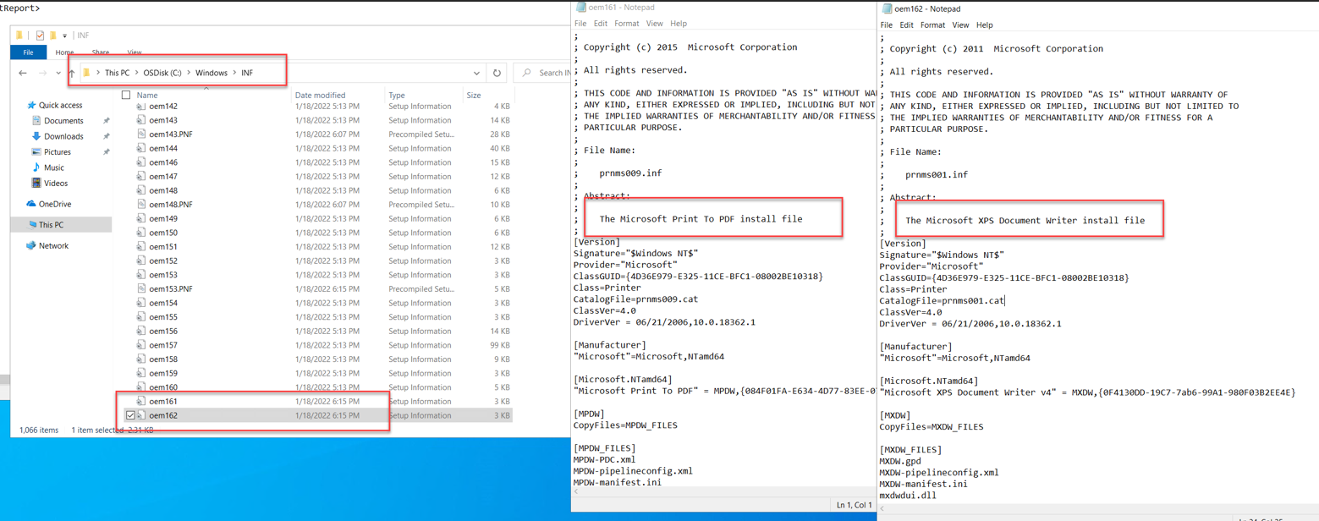The image size is (1319, 521).
Task: Open Documents in the navigation pane
Action: click(63, 121)
